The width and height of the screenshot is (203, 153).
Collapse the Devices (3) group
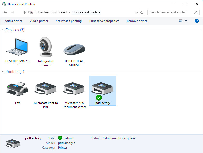pos(3,30)
